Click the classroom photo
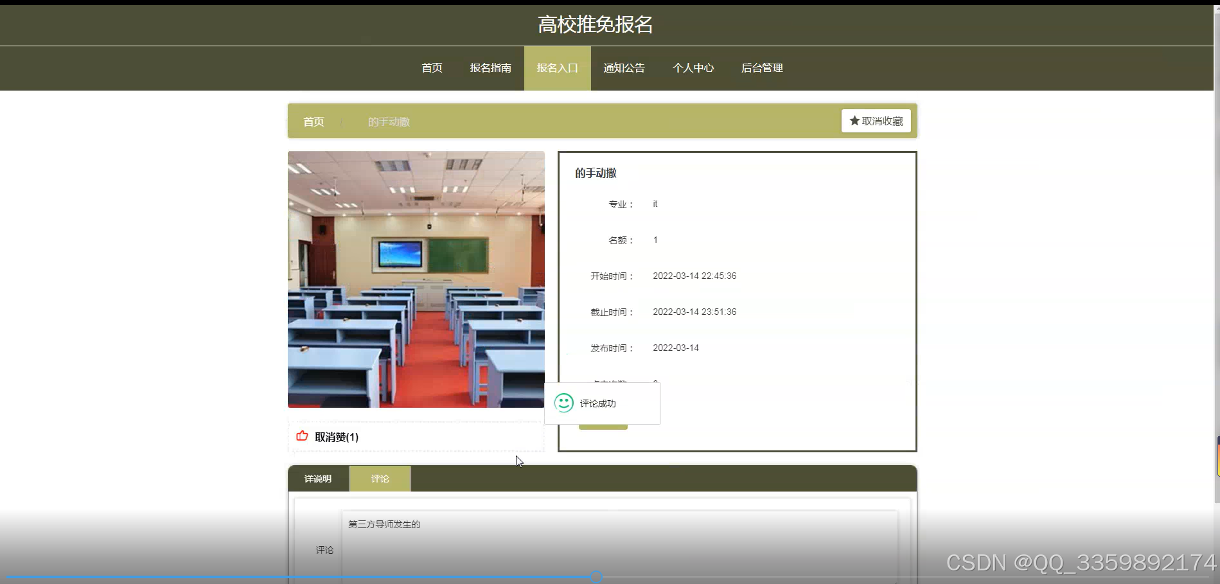The width and height of the screenshot is (1220, 584). click(416, 279)
